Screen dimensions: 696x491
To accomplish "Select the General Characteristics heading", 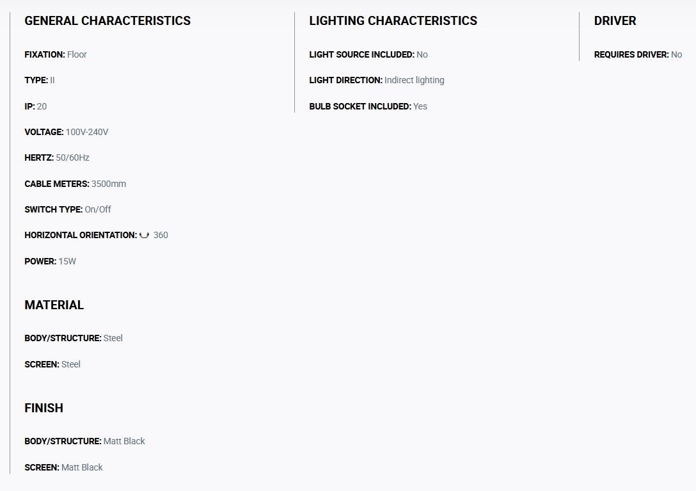I will pos(107,21).
